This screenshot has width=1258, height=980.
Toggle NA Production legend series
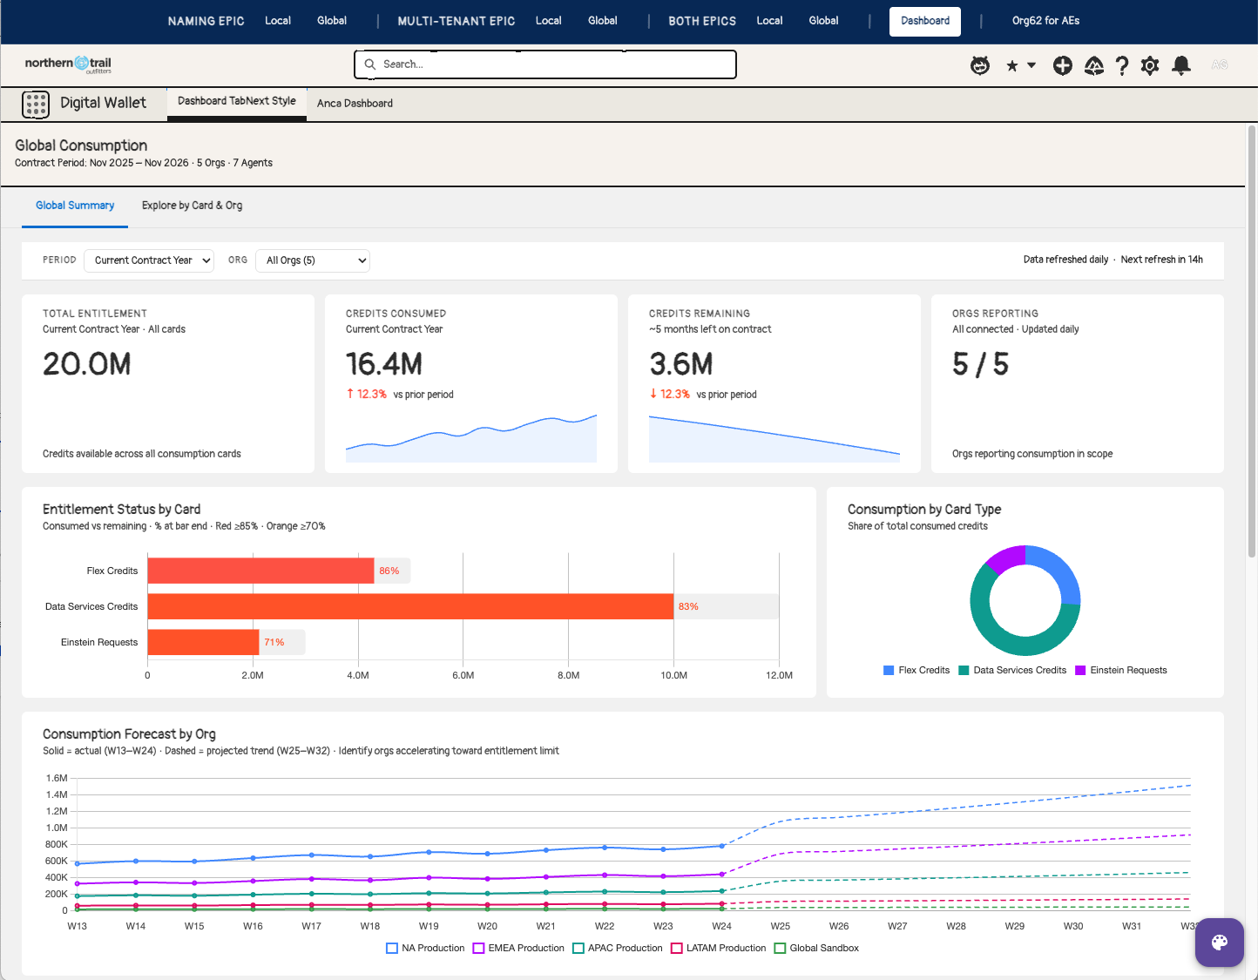pos(425,948)
